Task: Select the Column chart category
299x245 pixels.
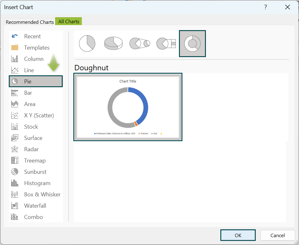Action: 34,59
